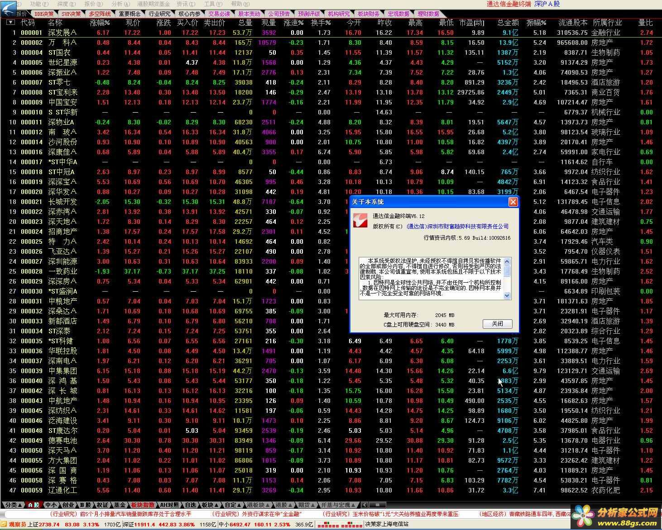Open the column selector dropdown arrow beside 代码
The width and height of the screenshot is (662, 530).
pos(10,22)
